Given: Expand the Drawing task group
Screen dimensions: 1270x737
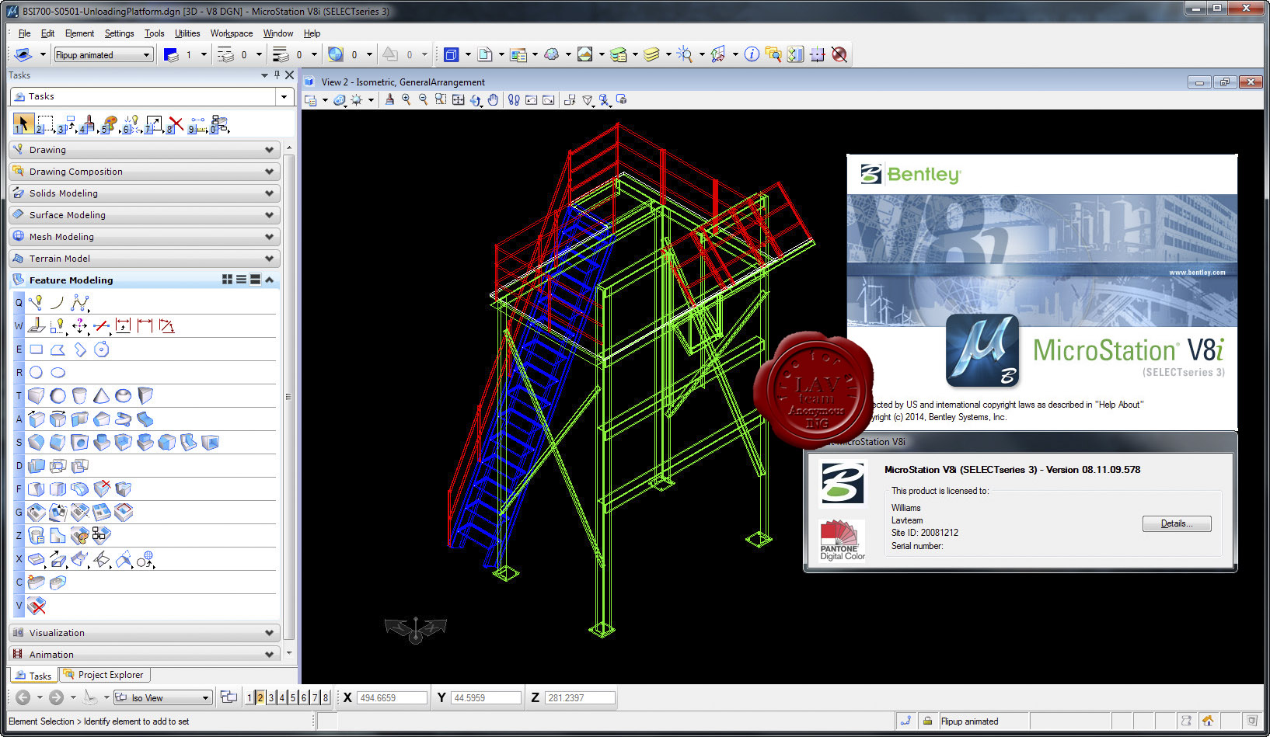Looking at the screenshot, I should pyautogui.click(x=145, y=150).
